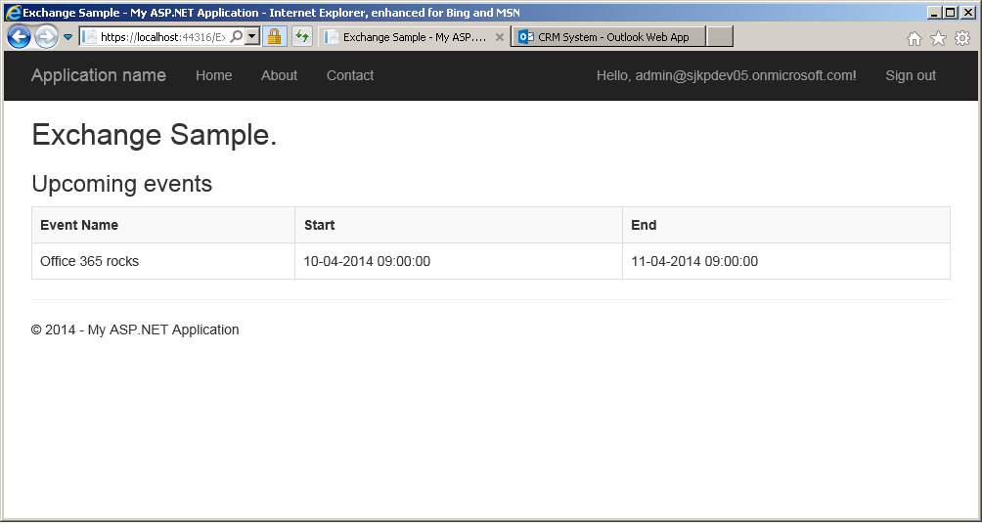
Task: Click the browser Back arrow button
Action: 19,37
